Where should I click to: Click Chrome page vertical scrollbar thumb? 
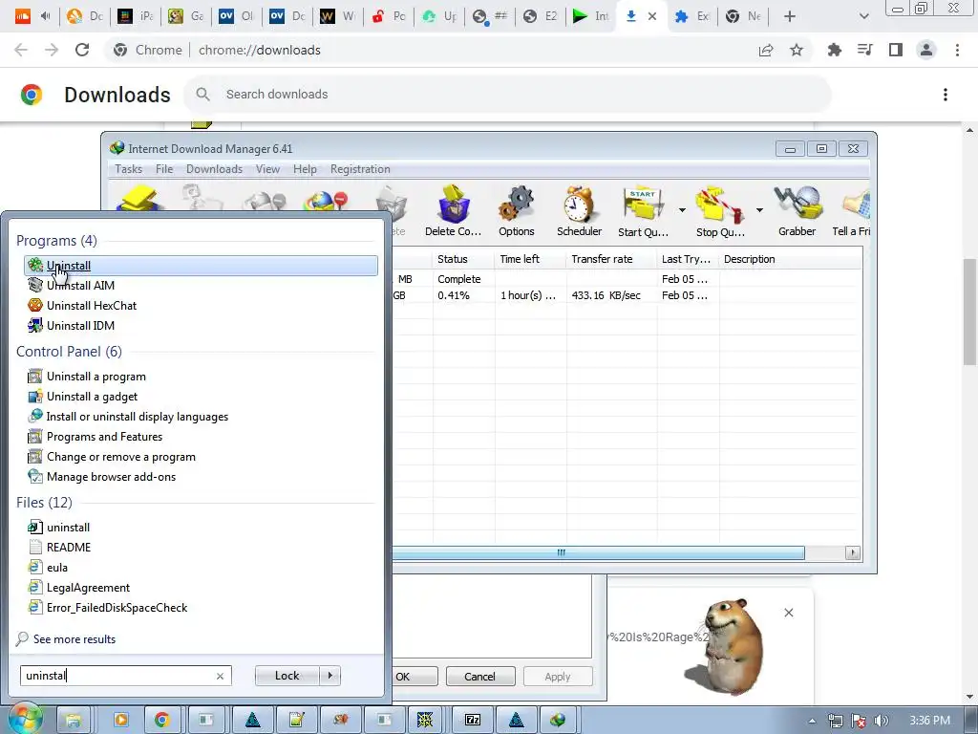[969, 313]
